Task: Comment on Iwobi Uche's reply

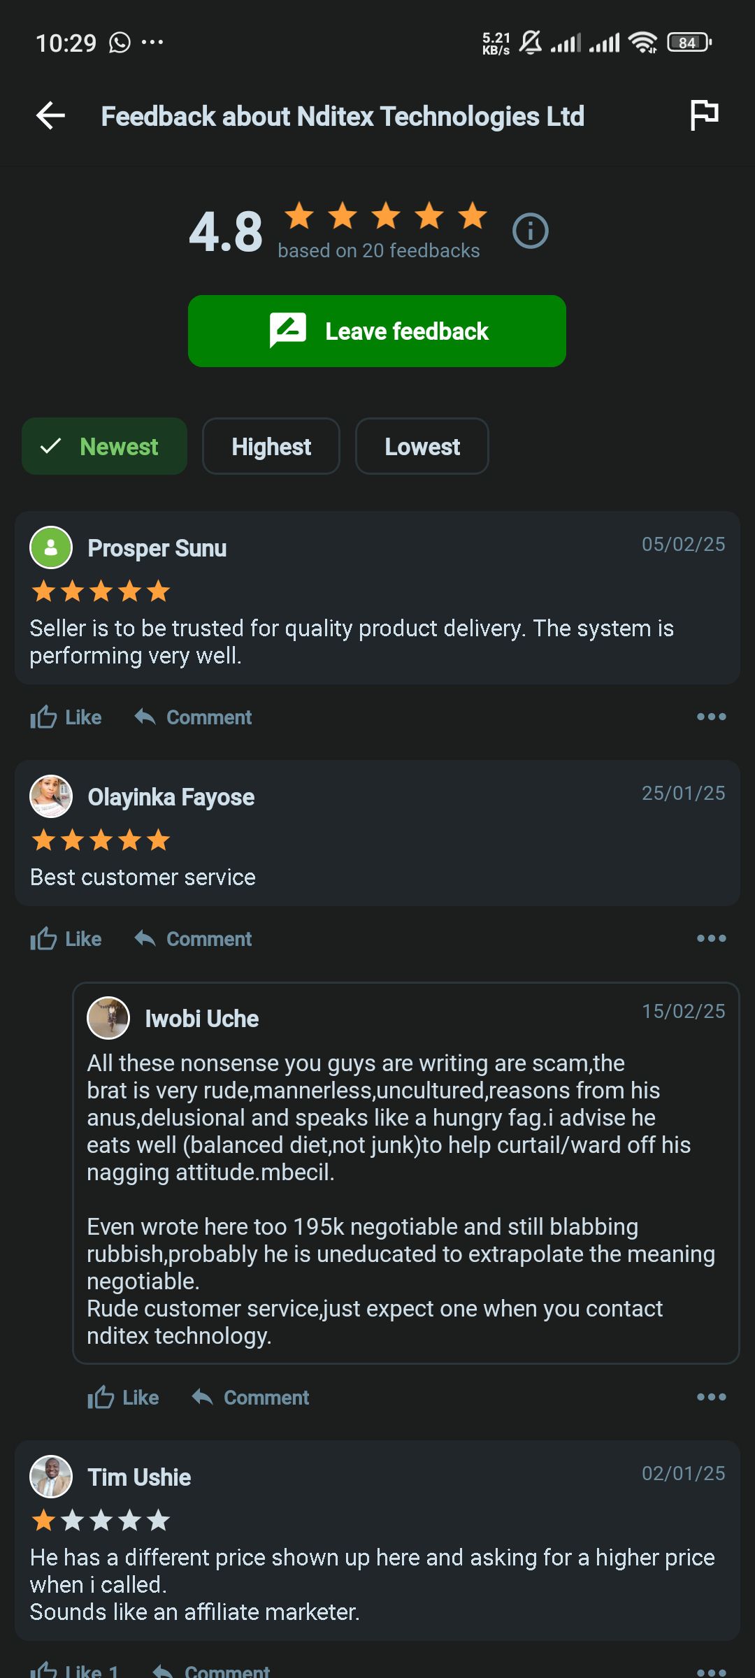Action: click(251, 1398)
